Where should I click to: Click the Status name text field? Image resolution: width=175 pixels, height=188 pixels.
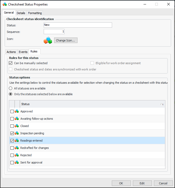(78, 25)
